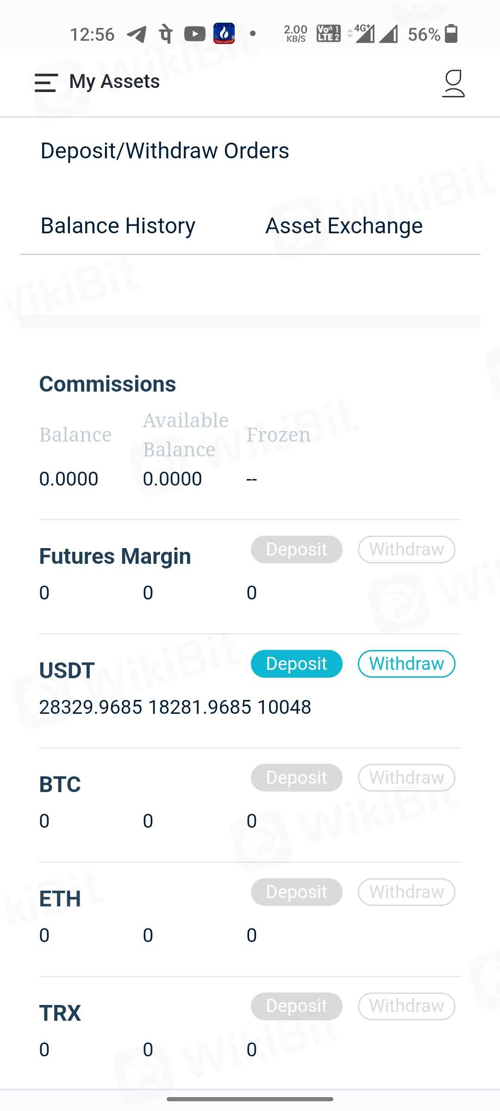The height and width of the screenshot is (1111, 500).
Task: Tap the user profile icon
Action: (x=453, y=83)
